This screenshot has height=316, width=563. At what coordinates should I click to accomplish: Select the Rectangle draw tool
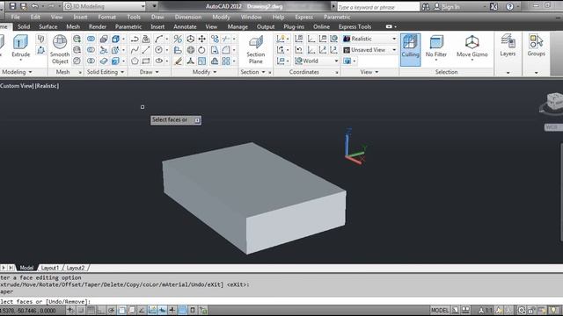pos(146,61)
